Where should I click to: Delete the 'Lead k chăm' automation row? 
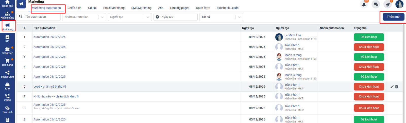tap(397, 87)
